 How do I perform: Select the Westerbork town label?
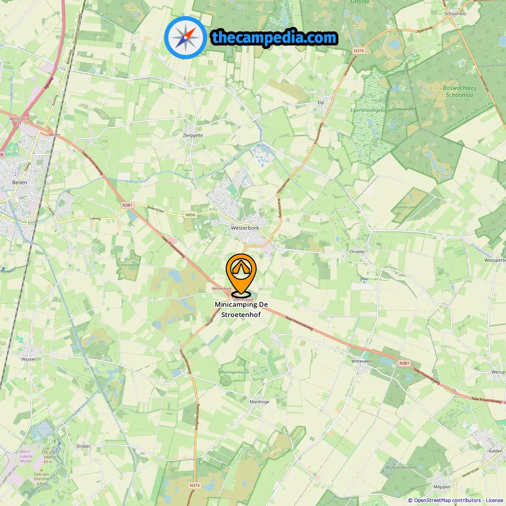point(245,228)
